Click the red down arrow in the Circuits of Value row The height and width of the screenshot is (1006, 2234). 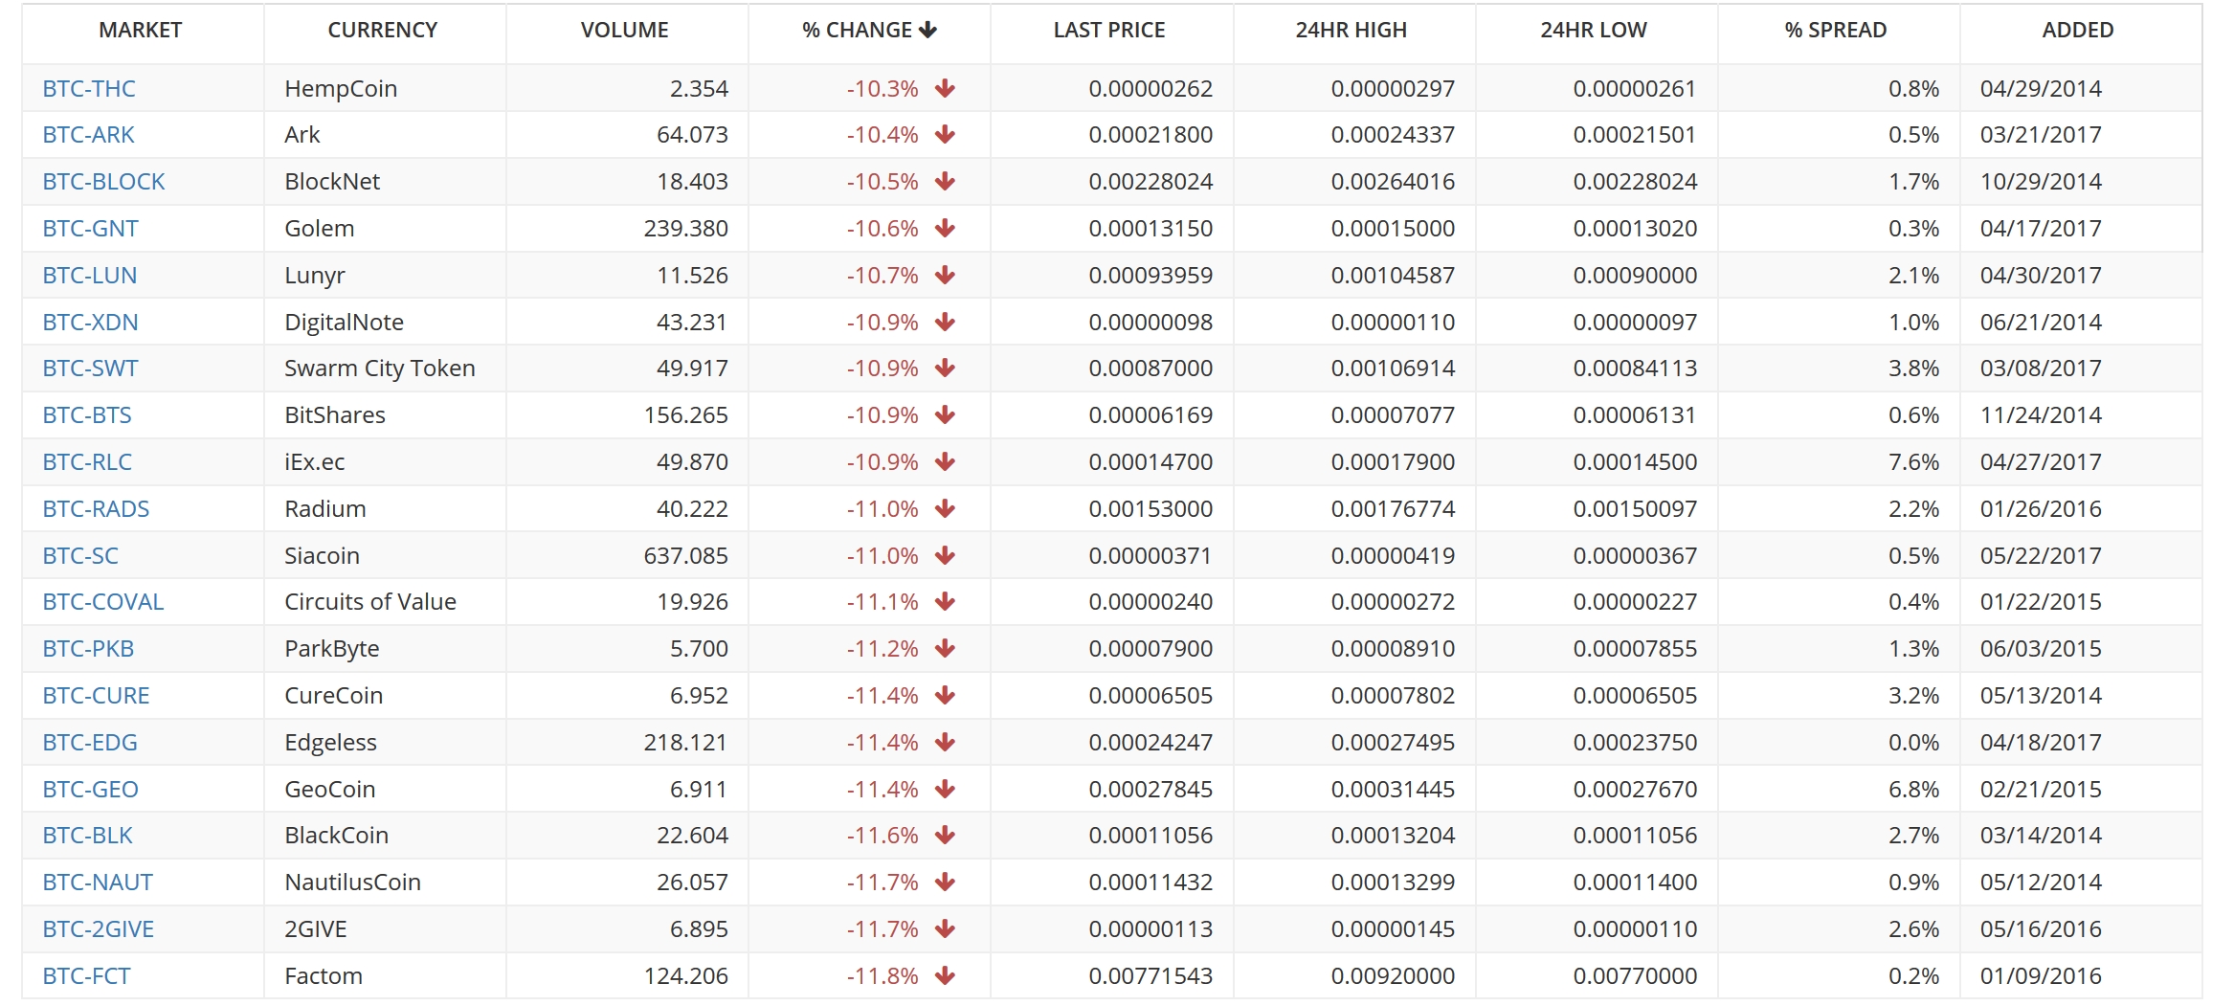point(945,601)
